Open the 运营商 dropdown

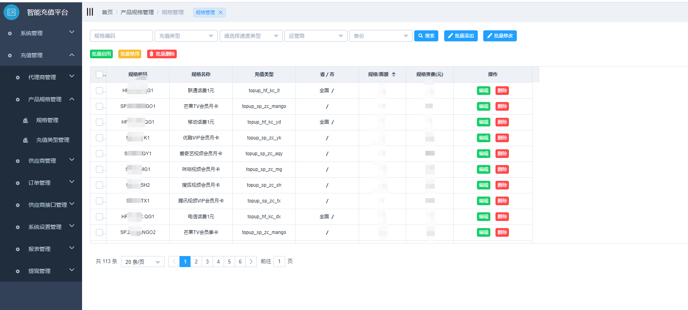(x=316, y=36)
